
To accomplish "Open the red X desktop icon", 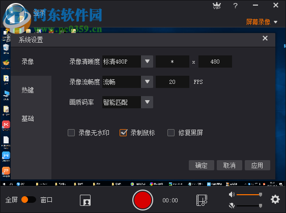I will point(6,125).
